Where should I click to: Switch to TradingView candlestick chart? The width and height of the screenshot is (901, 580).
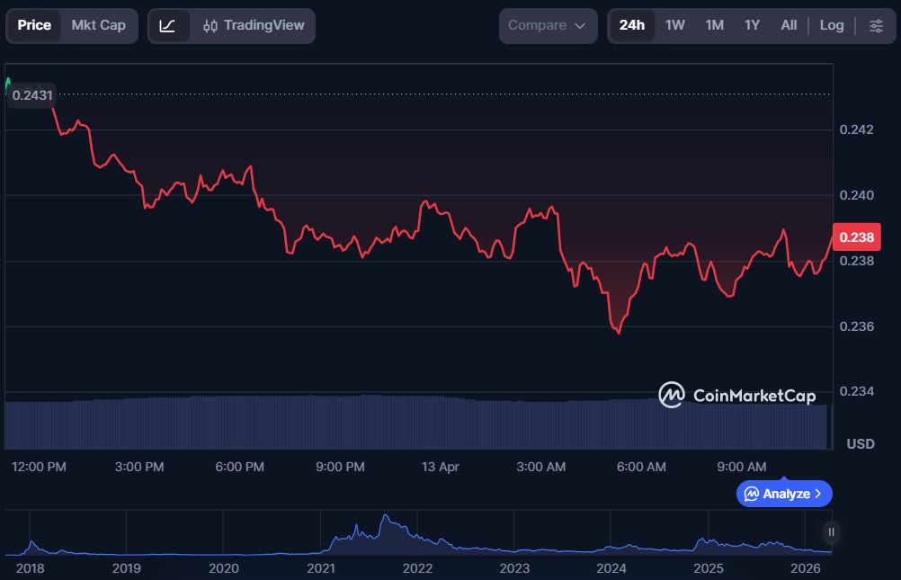coord(254,25)
